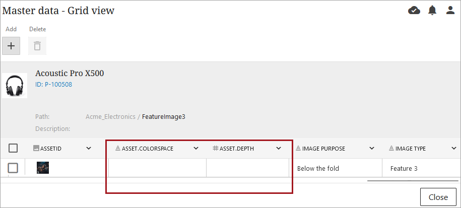Click the Close button

(x=438, y=197)
